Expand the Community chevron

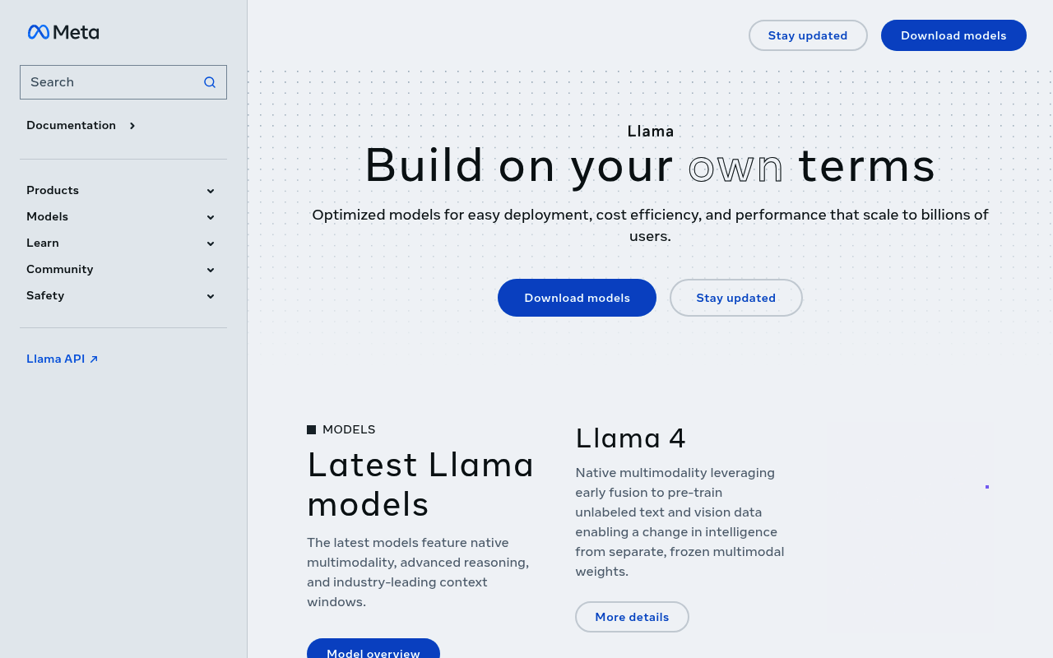[211, 270]
